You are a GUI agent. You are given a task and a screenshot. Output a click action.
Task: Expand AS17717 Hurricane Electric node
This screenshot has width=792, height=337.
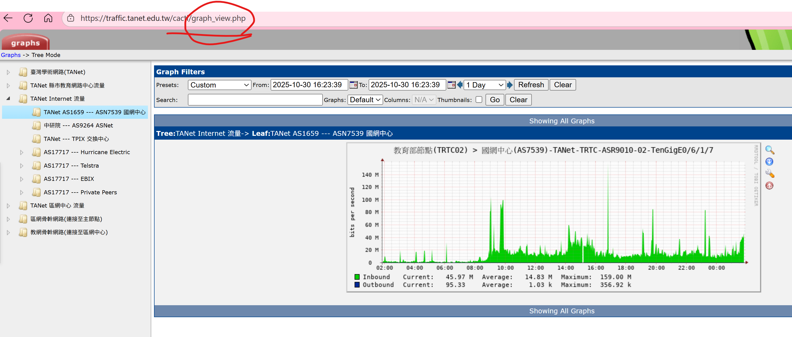(22, 152)
